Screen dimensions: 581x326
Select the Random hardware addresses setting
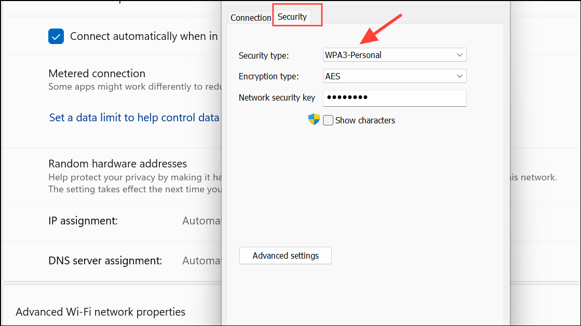click(117, 164)
